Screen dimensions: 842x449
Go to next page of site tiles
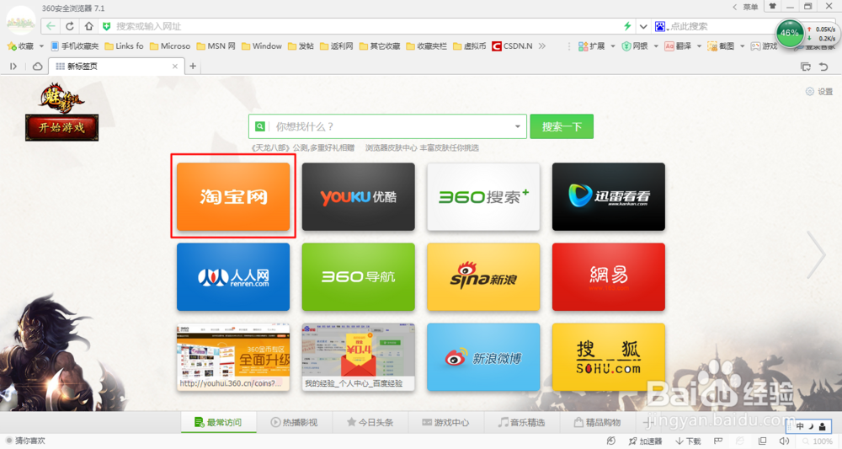click(x=817, y=254)
